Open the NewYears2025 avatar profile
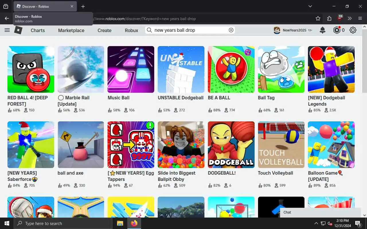This screenshot has height=229, width=367. pos(277,30)
